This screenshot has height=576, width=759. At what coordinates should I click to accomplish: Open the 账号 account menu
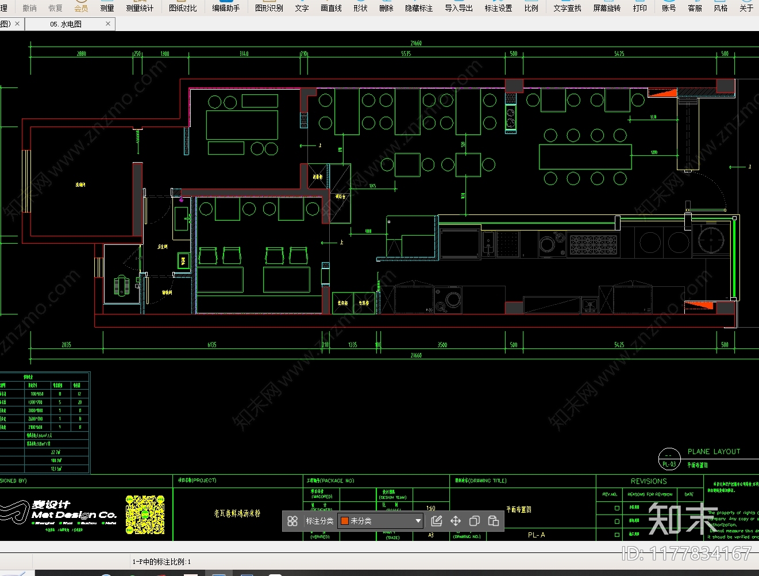point(669,8)
